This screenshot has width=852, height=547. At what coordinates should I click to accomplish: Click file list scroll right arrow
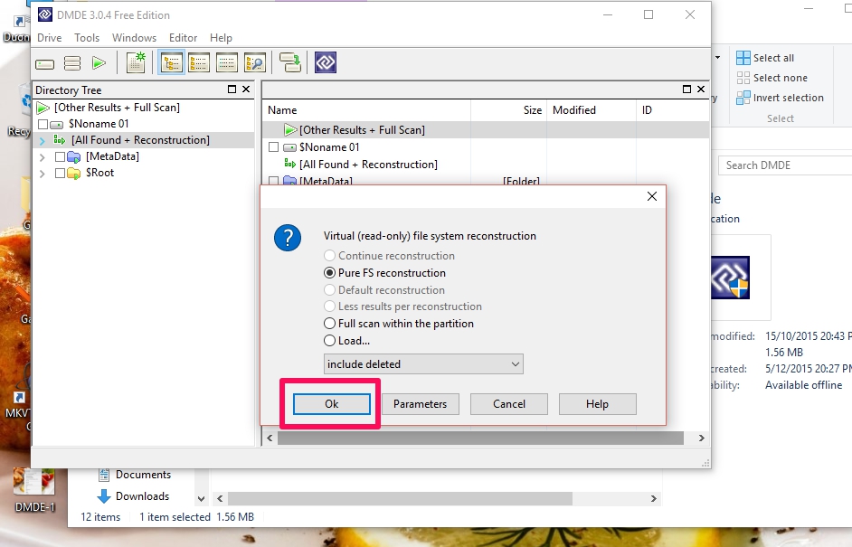pos(701,438)
